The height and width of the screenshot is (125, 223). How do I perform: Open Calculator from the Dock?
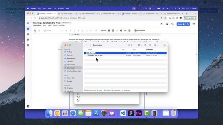click(x=154, y=113)
